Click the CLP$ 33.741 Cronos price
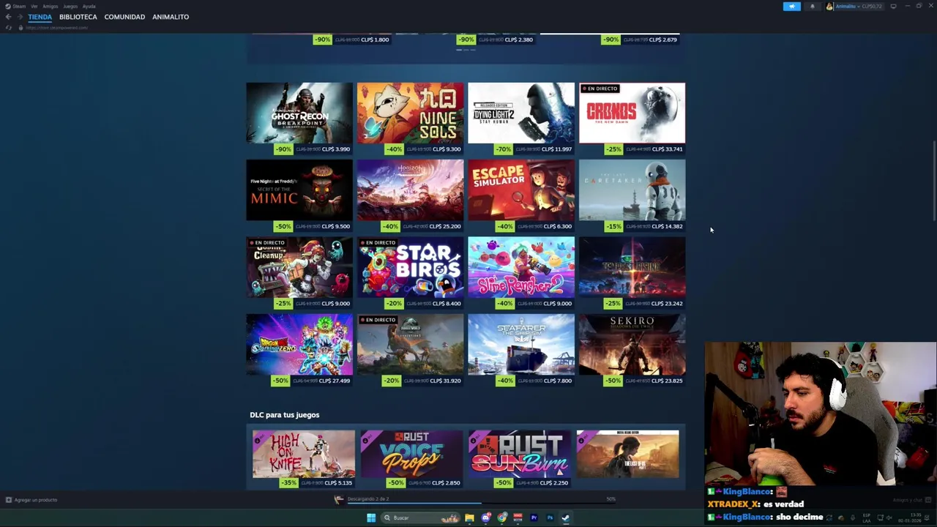Screen dimensions: 937x527 click(666, 149)
